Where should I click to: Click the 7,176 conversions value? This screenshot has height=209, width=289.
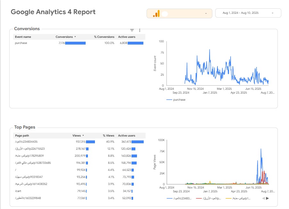coord(62,43)
